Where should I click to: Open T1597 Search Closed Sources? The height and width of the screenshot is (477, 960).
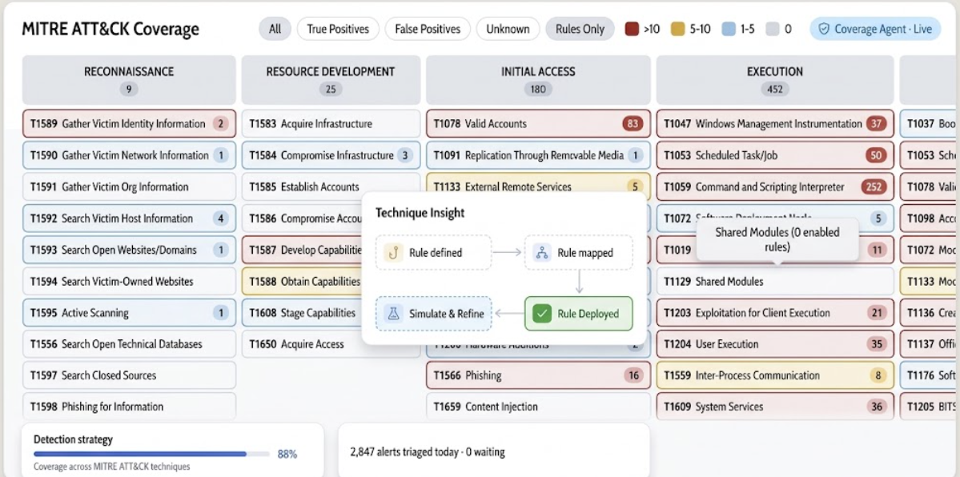pos(129,375)
